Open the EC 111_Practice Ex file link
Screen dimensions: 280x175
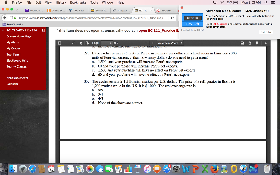pos(159,31)
